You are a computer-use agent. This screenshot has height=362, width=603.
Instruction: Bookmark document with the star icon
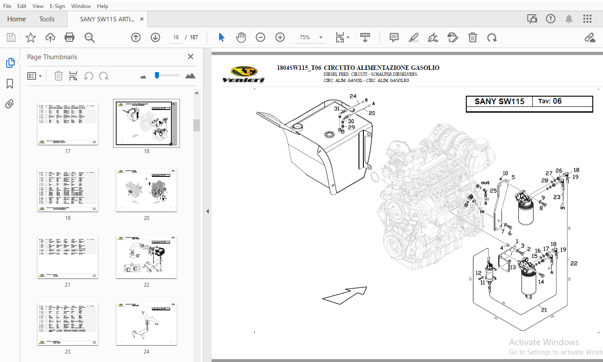click(x=30, y=37)
